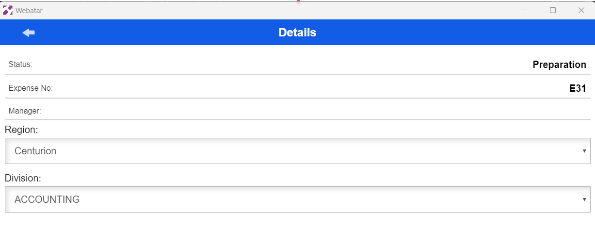Click the Manager field label
The width and height of the screenshot is (595, 247).
point(25,111)
